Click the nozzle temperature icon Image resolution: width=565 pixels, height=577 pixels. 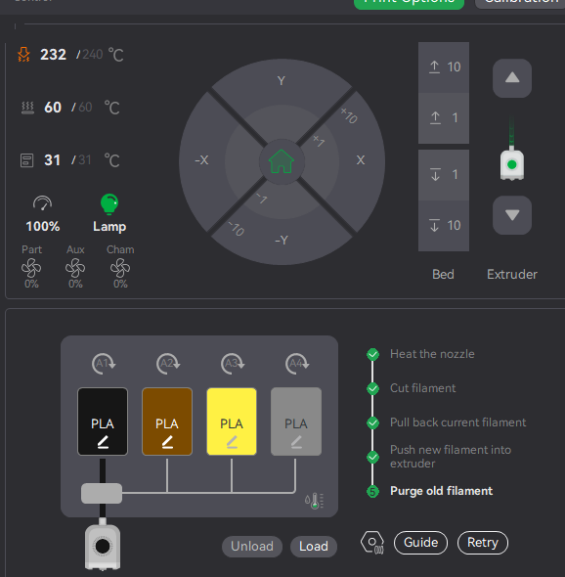click(23, 55)
